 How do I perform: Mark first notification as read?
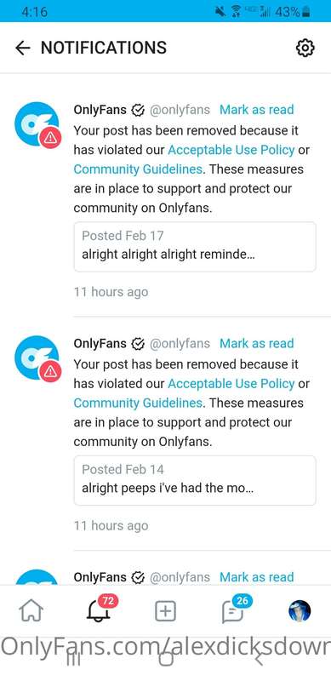(257, 110)
